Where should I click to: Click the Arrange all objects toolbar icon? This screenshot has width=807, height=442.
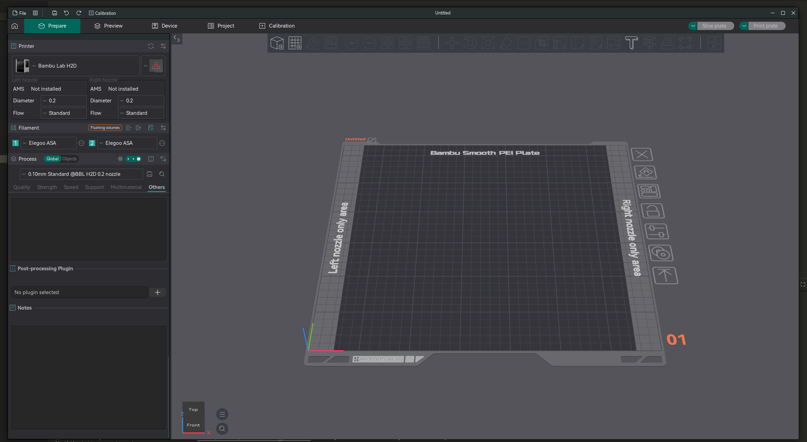point(331,43)
